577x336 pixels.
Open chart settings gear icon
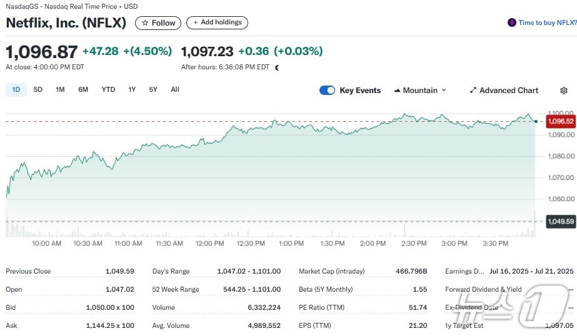click(563, 91)
